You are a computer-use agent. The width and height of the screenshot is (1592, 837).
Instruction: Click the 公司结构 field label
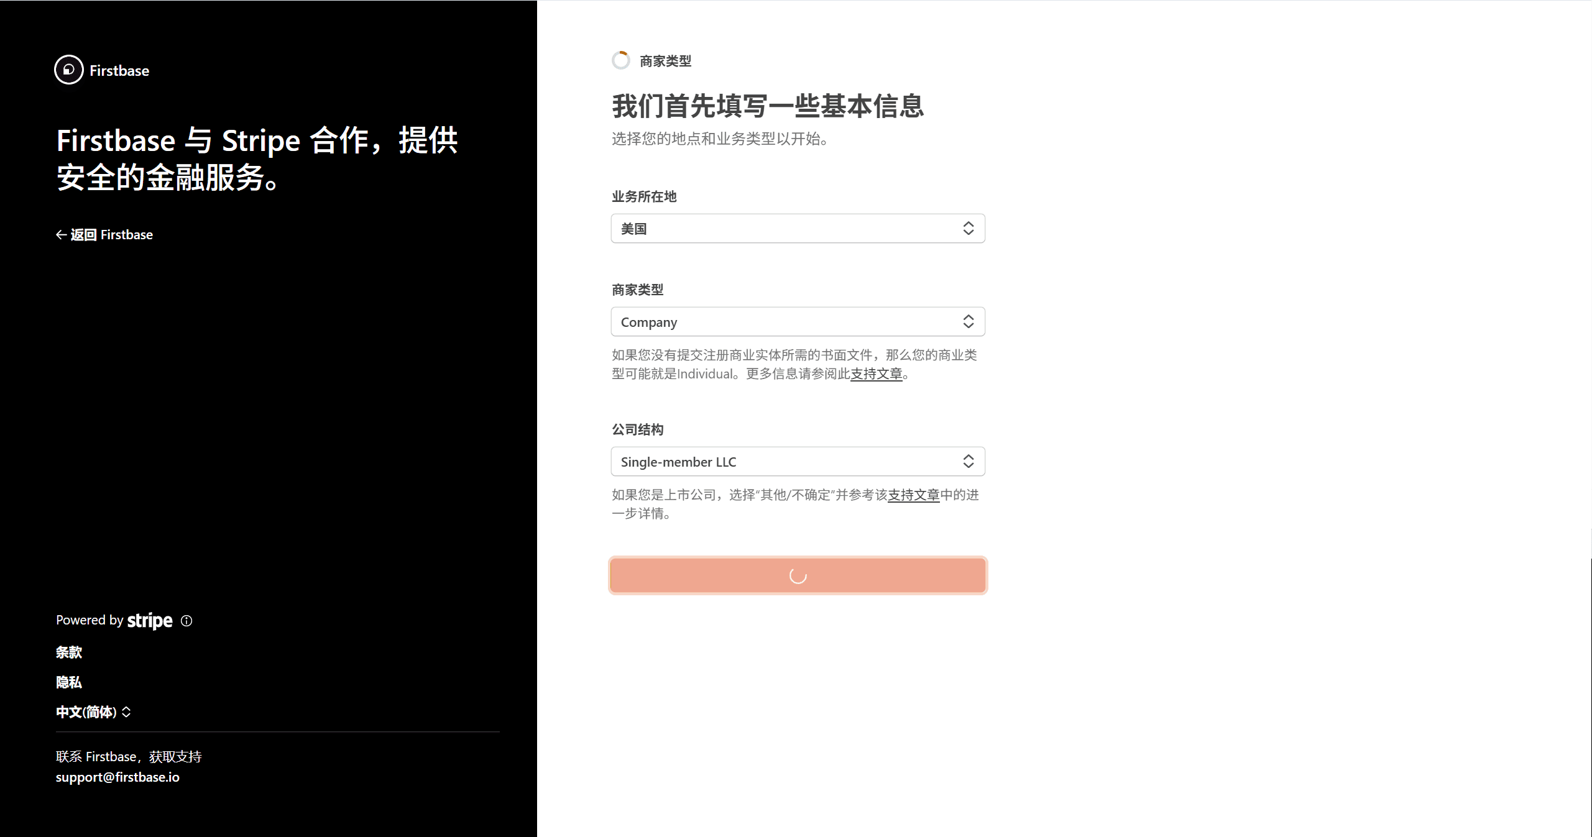(x=638, y=430)
